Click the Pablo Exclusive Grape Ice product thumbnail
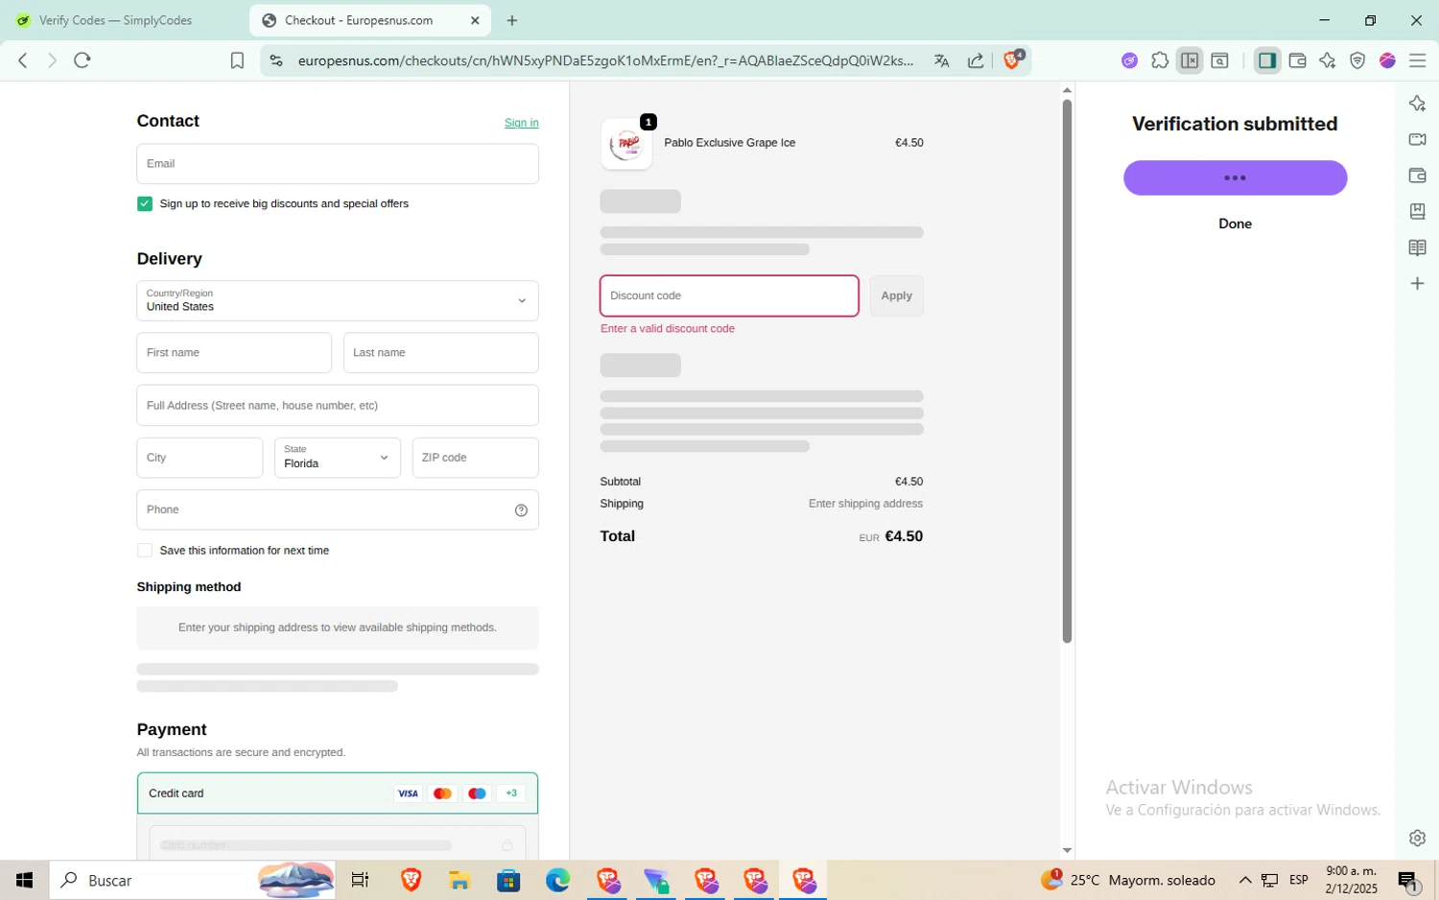Image resolution: width=1439 pixels, height=900 pixels. [x=626, y=144]
